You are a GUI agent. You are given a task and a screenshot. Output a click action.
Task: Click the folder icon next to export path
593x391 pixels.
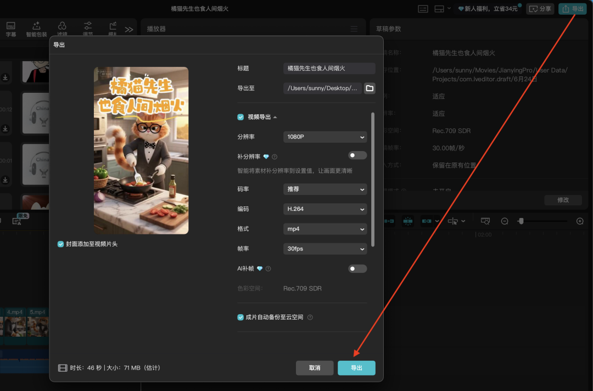tap(369, 88)
